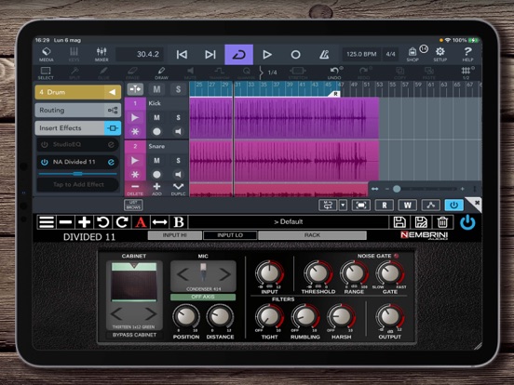Tap the 4/4 time signature
The image size is (514, 385).
coord(390,54)
